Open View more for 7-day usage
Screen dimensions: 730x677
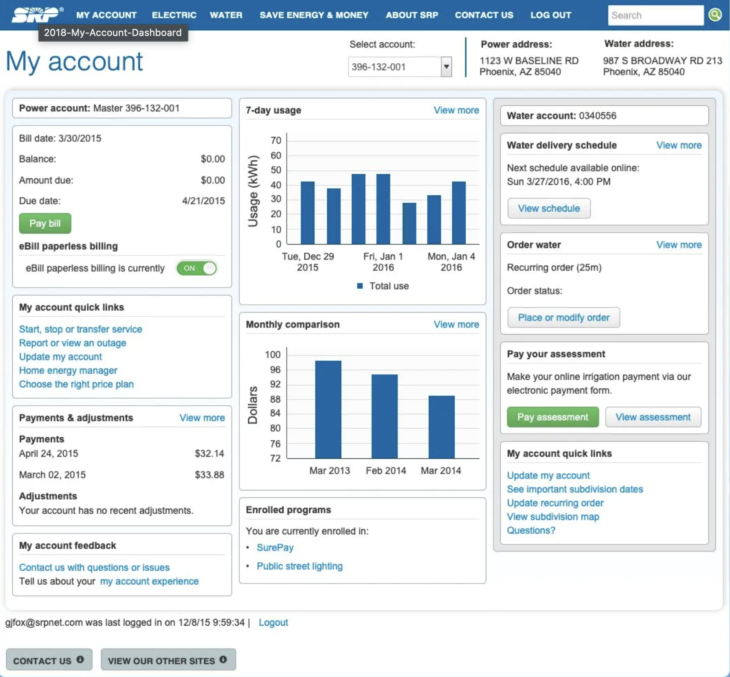[x=456, y=110]
